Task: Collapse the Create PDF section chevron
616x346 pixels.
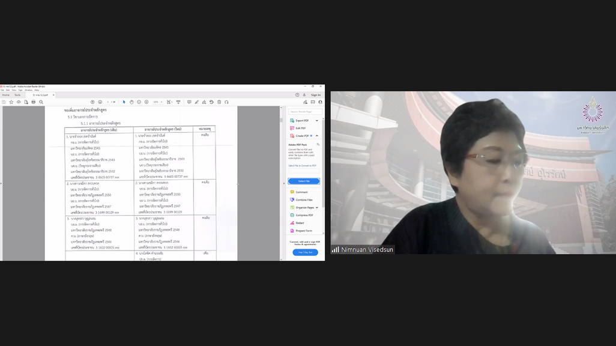Action: (316, 136)
